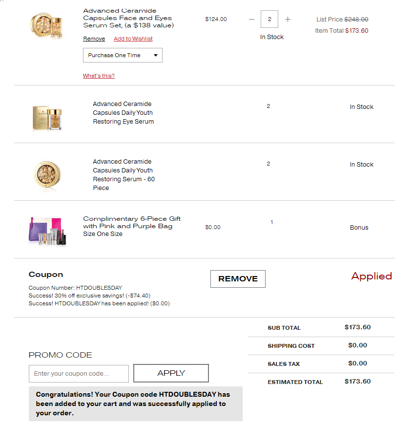Focus the coupon code input field
Screen dimensions: 414x426
click(79, 374)
